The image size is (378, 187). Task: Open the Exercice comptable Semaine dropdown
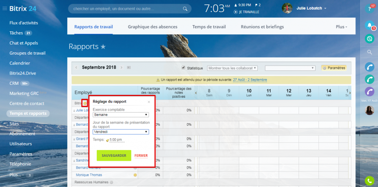[x=121, y=115]
